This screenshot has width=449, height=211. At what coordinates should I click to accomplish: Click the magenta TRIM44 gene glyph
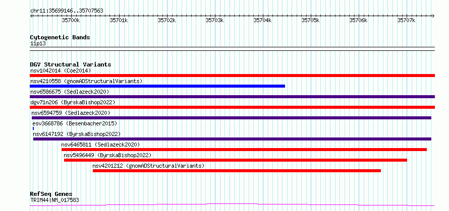[232, 205]
